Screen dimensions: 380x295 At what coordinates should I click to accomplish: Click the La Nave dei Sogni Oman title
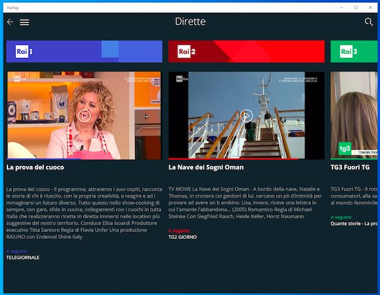coord(206,167)
